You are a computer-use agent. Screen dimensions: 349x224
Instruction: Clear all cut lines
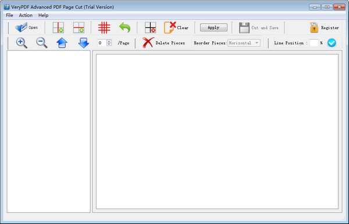point(170,27)
